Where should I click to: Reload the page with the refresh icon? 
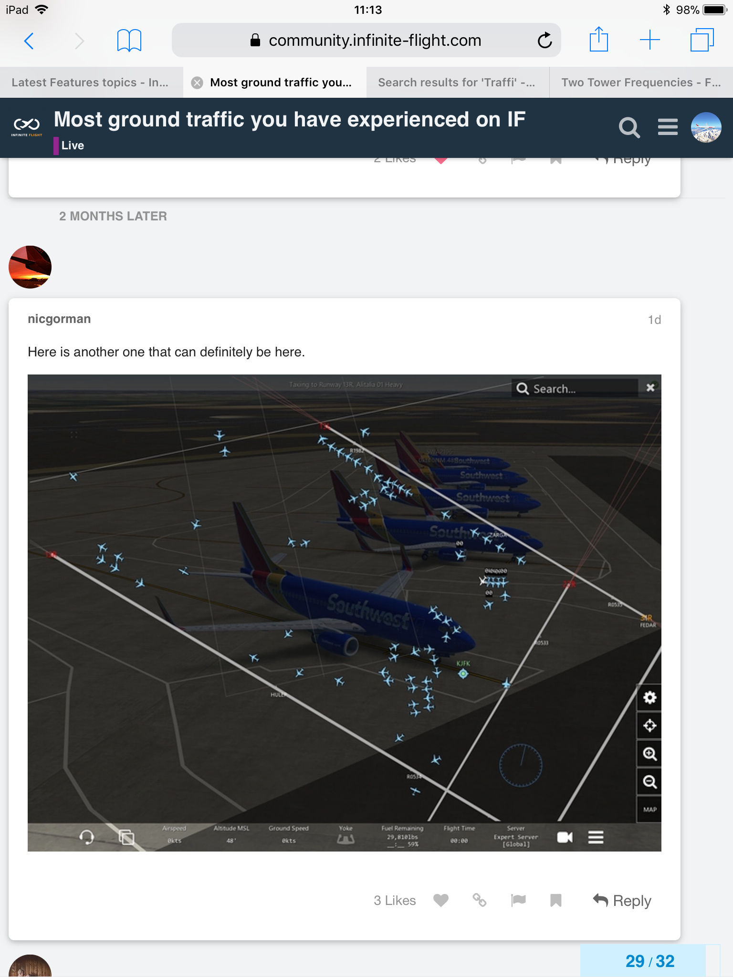(545, 41)
